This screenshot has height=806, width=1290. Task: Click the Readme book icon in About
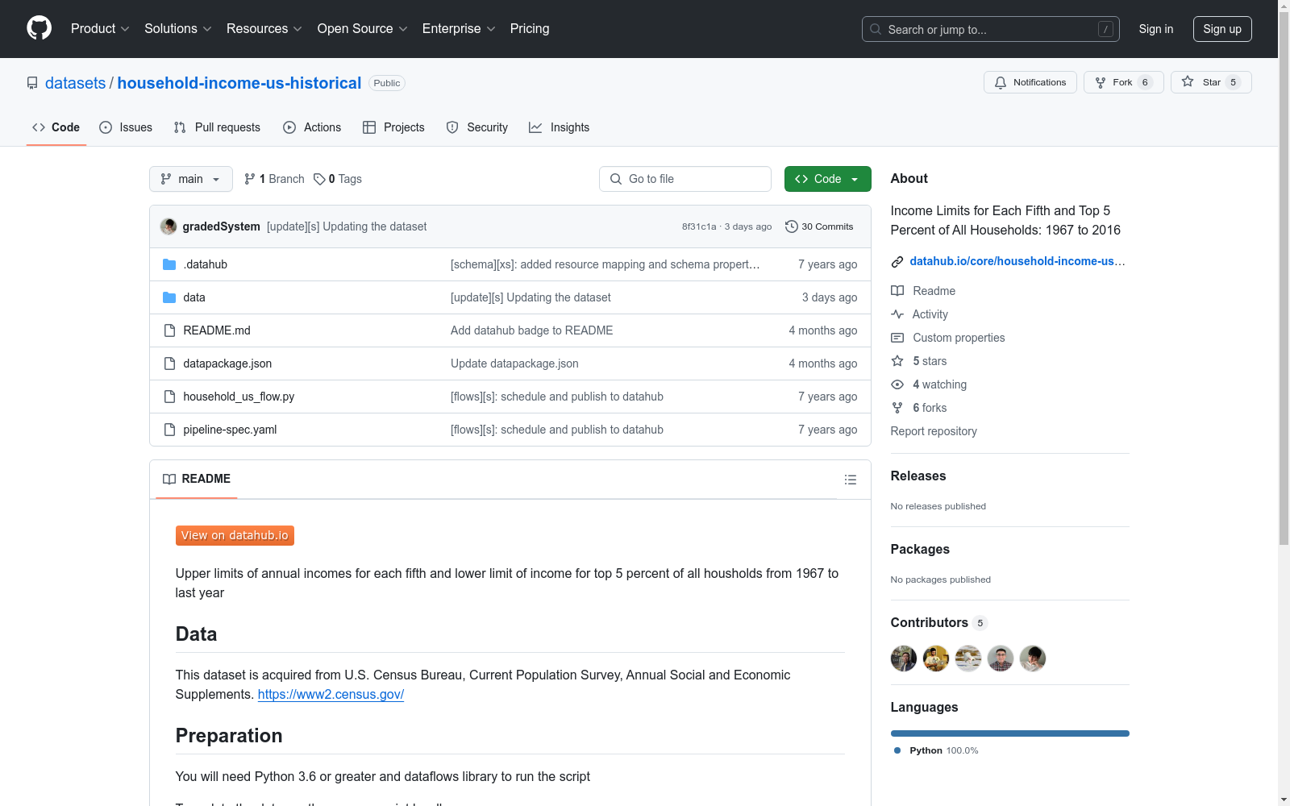[897, 291]
